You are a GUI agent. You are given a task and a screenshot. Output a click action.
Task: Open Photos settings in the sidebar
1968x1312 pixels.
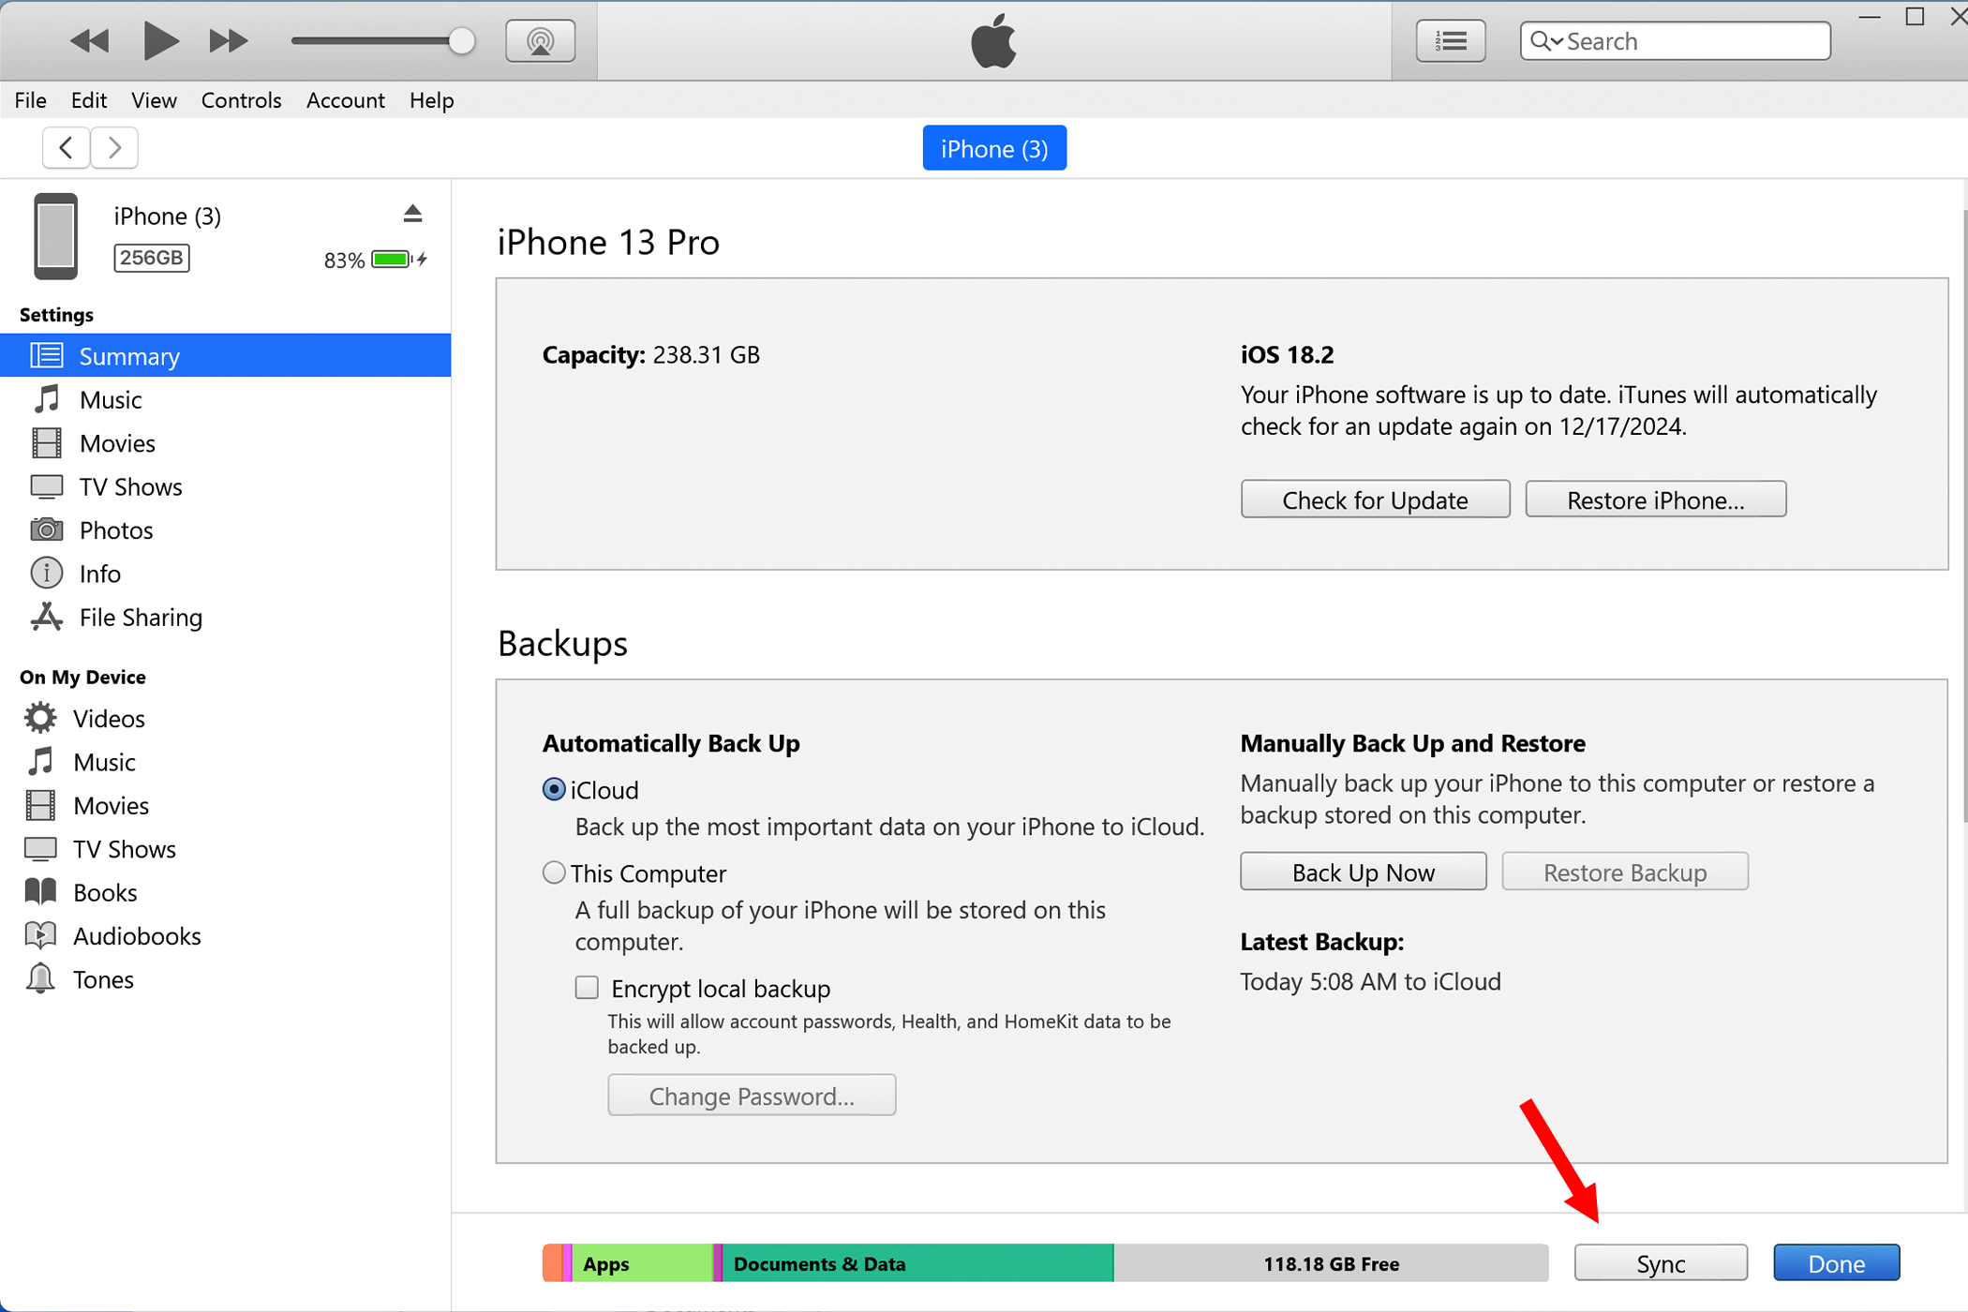pyautogui.click(x=115, y=530)
